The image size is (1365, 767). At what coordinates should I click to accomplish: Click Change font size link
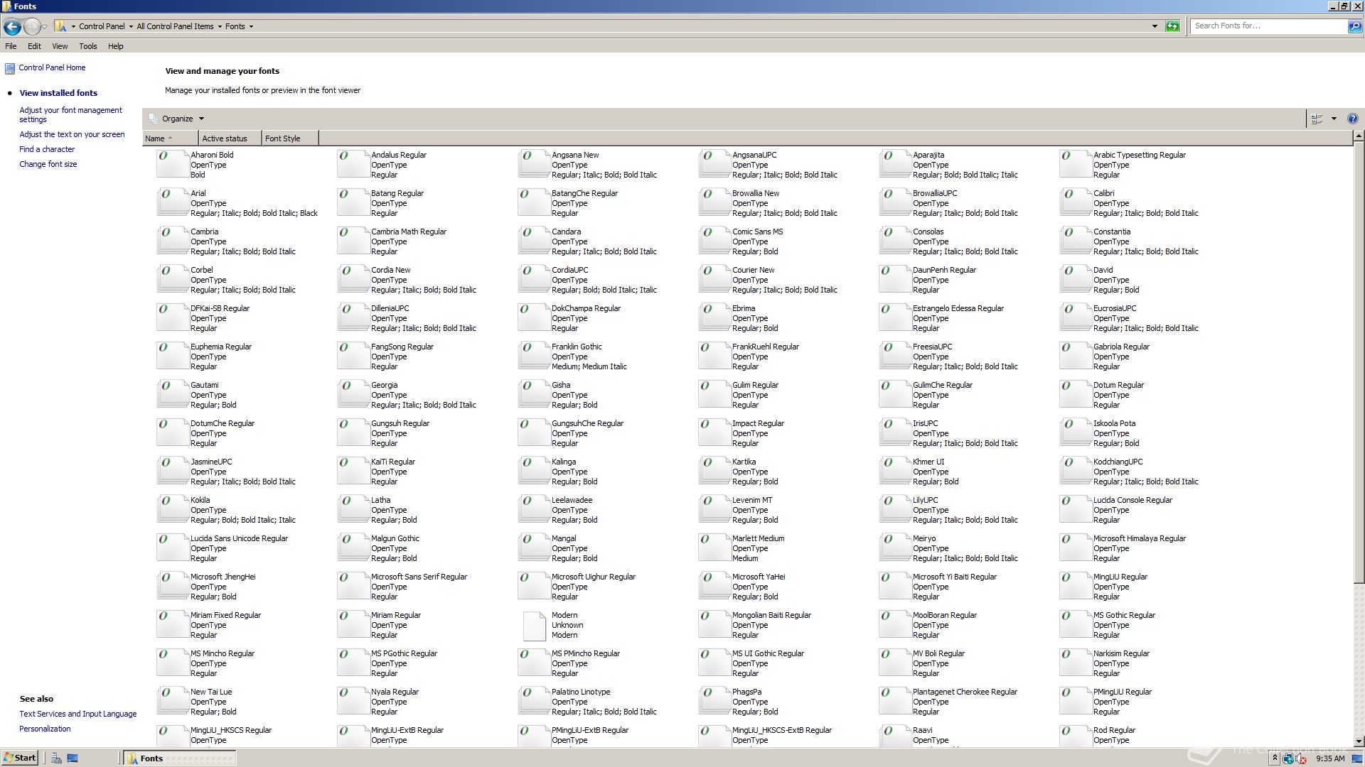(48, 164)
